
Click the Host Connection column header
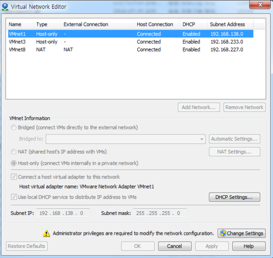tap(157, 24)
